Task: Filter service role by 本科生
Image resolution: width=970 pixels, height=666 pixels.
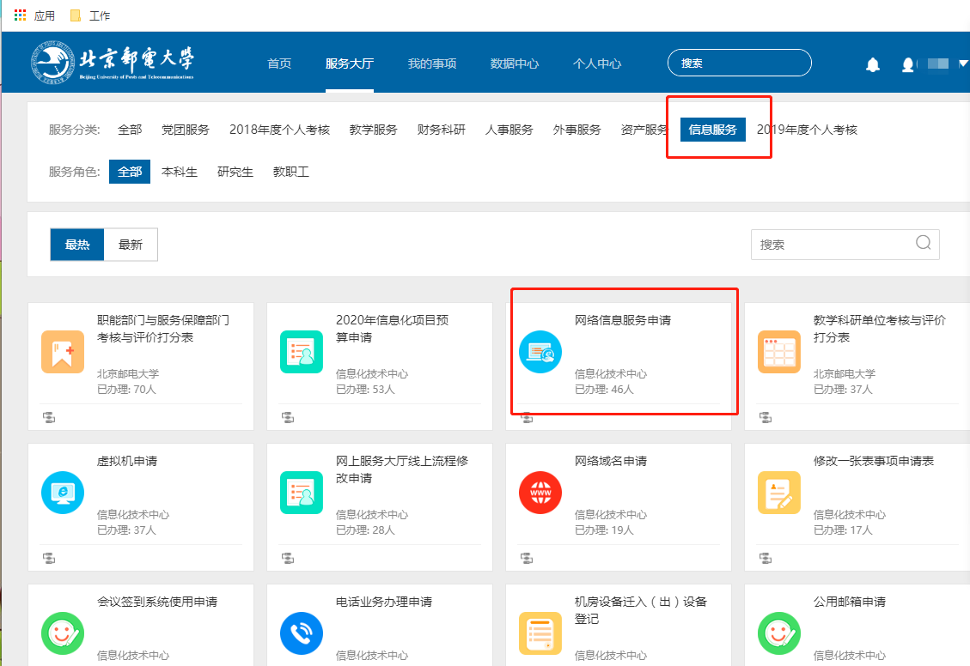Action: point(180,172)
